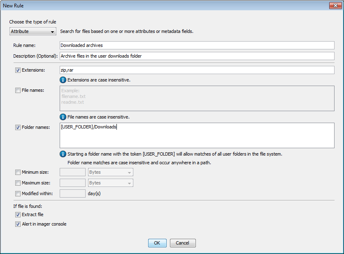The width and height of the screenshot is (344, 254).
Task: Toggle the Extract file option
Action: pos(18,214)
